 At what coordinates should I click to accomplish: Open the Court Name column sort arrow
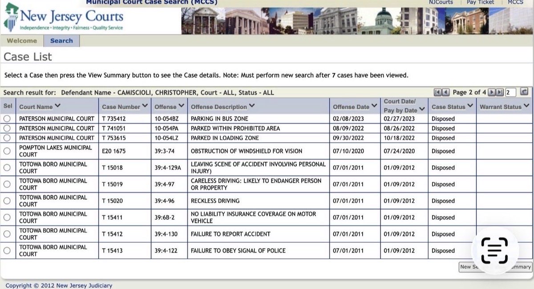pyautogui.click(x=58, y=106)
